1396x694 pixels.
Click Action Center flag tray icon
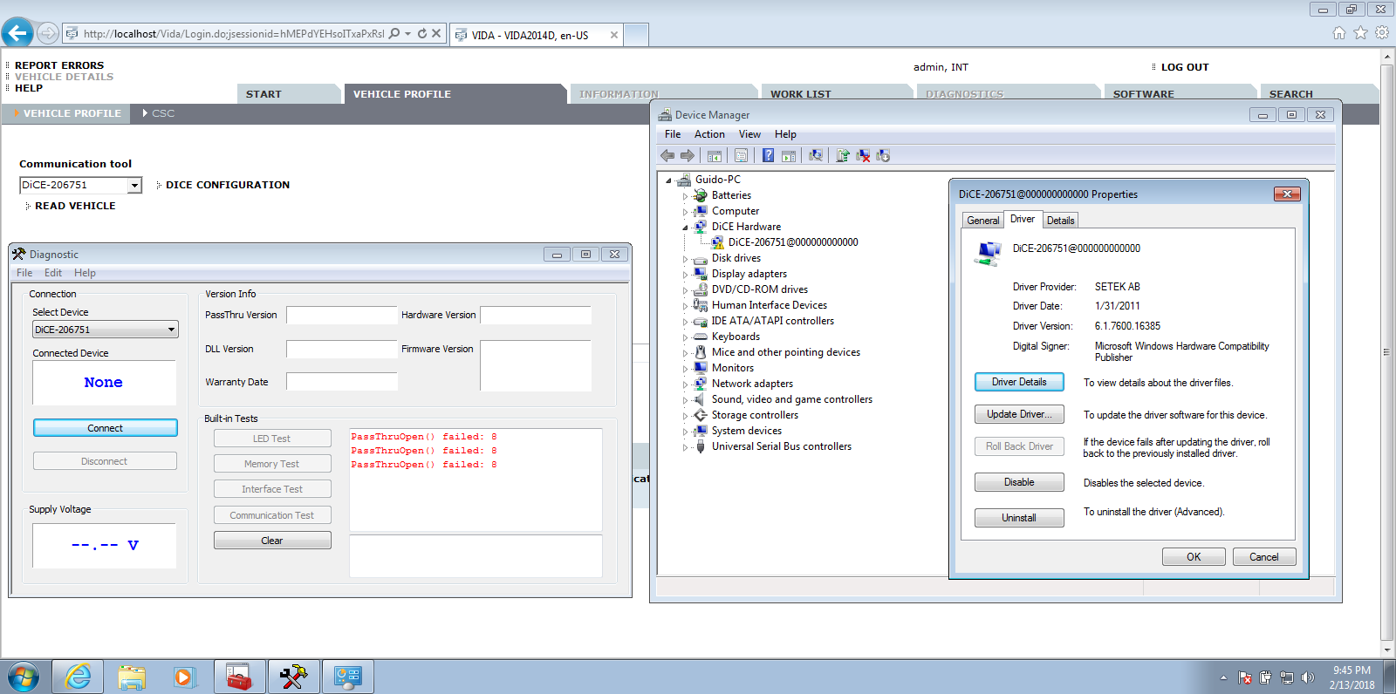click(x=1245, y=677)
